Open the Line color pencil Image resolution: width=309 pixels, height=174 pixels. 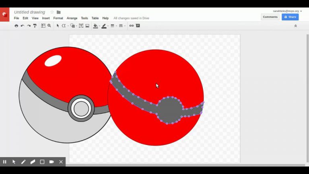[x=104, y=26]
